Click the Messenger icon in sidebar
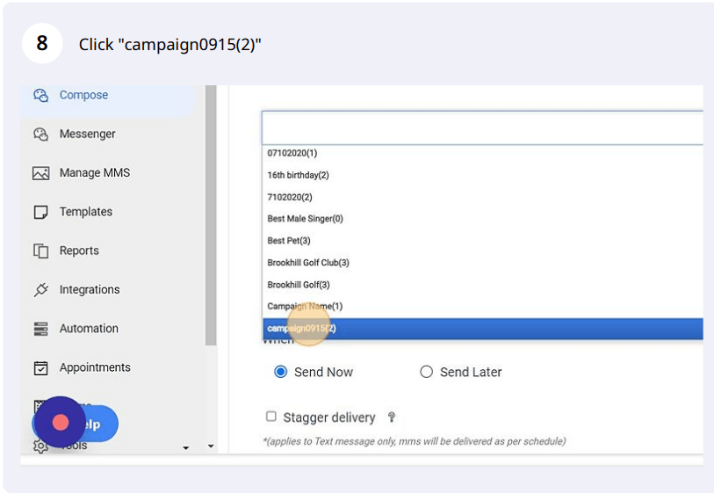The height and width of the screenshot is (494, 714). click(x=40, y=134)
